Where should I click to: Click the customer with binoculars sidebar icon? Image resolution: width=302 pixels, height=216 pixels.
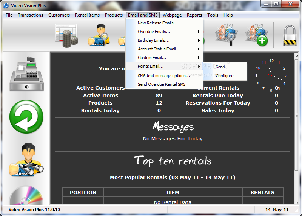point(26,160)
